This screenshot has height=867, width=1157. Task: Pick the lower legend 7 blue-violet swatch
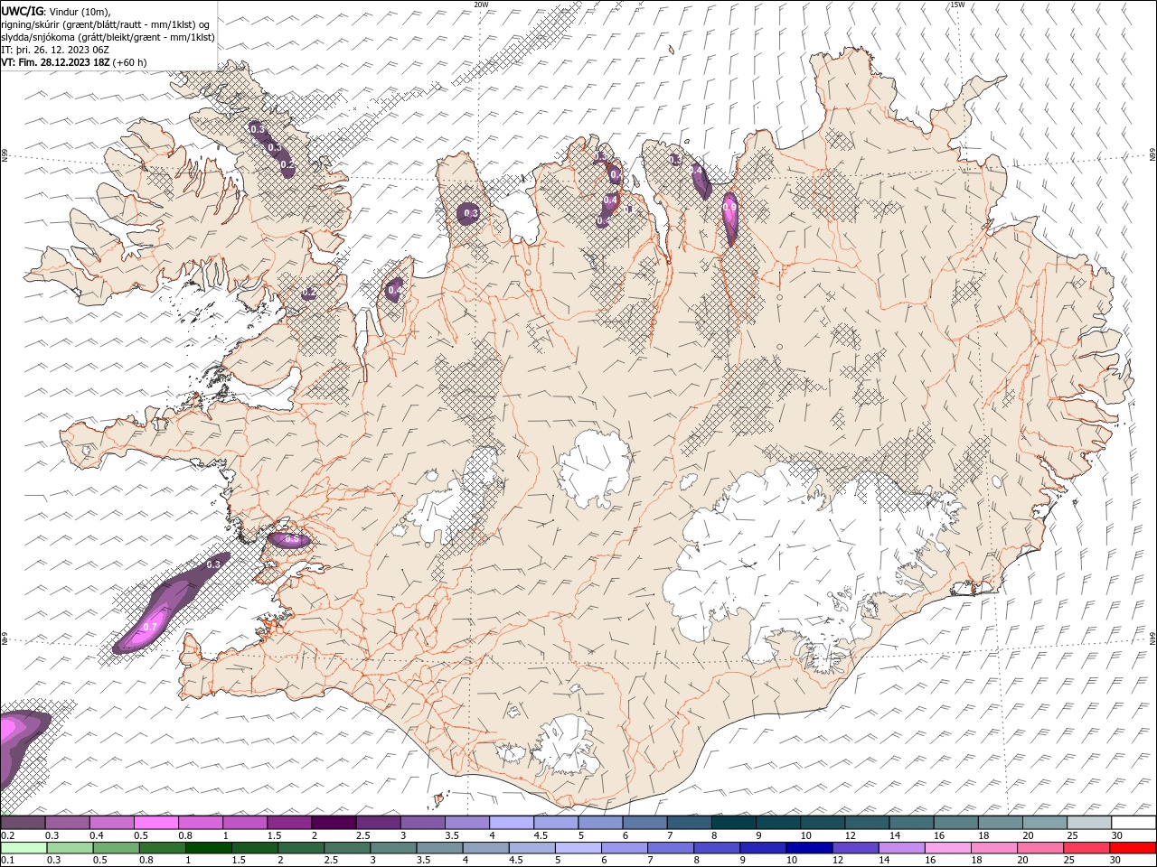point(672,848)
